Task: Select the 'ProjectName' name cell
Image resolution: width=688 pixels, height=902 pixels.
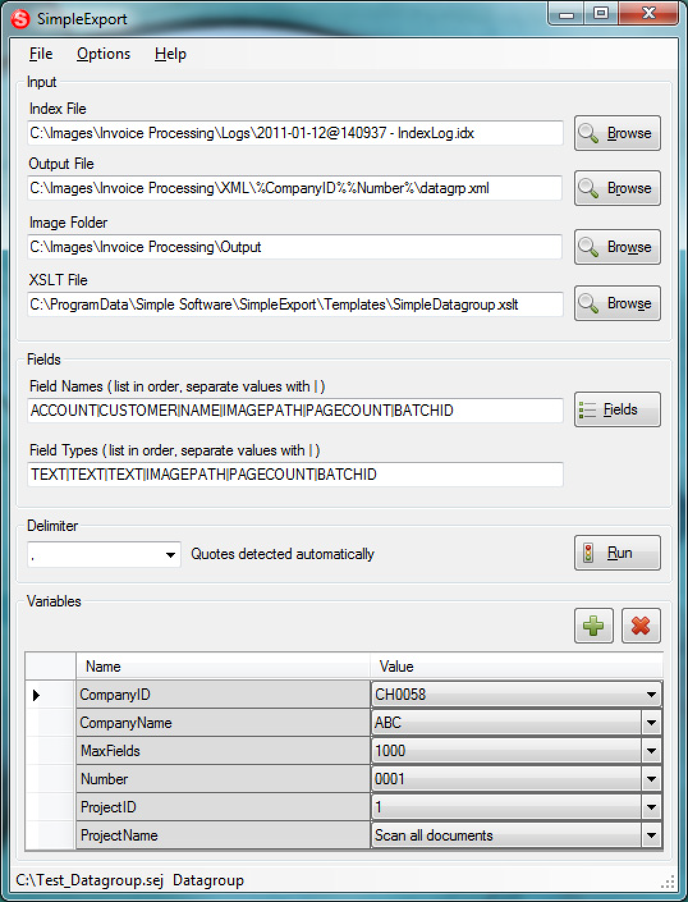Action: pyautogui.click(x=223, y=835)
